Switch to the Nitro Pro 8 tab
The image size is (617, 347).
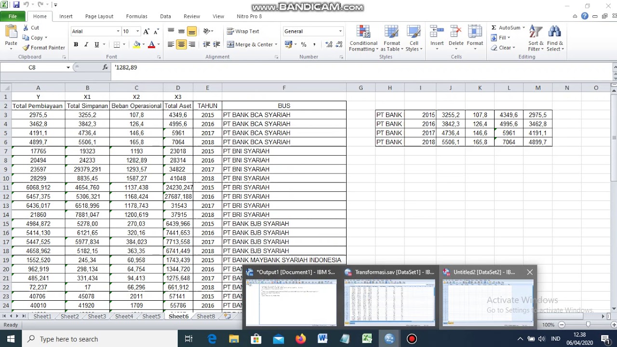tap(250, 16)
